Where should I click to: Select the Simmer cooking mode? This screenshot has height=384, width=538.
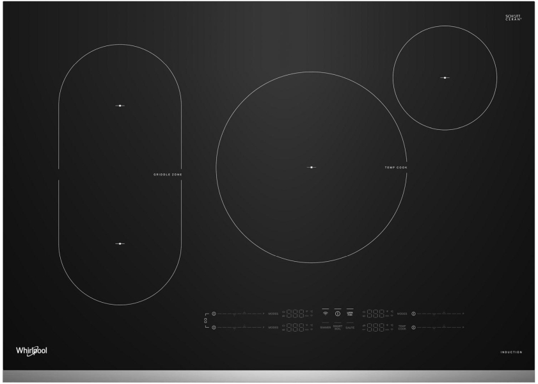pyautogui.click(x=325, y=328)
